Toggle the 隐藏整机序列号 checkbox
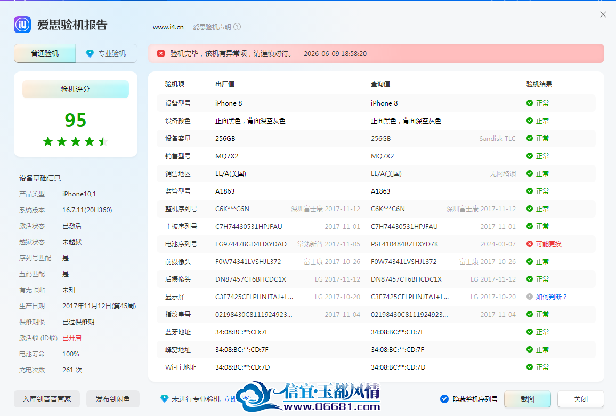This screenshot has height=416, width=616. coord(444,399)
